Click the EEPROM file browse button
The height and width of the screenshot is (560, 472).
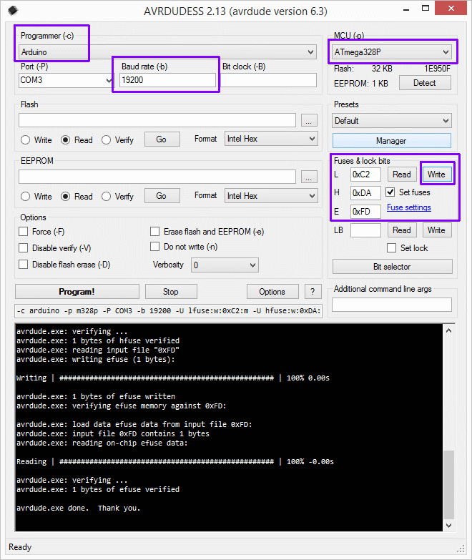pos(308,177)
